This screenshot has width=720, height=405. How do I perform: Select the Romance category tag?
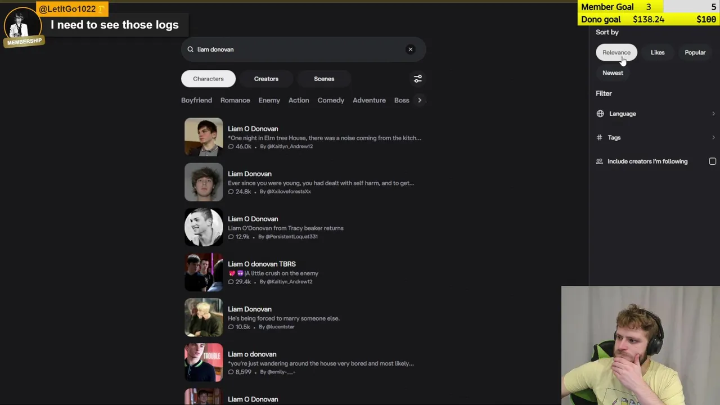[235, 100]
